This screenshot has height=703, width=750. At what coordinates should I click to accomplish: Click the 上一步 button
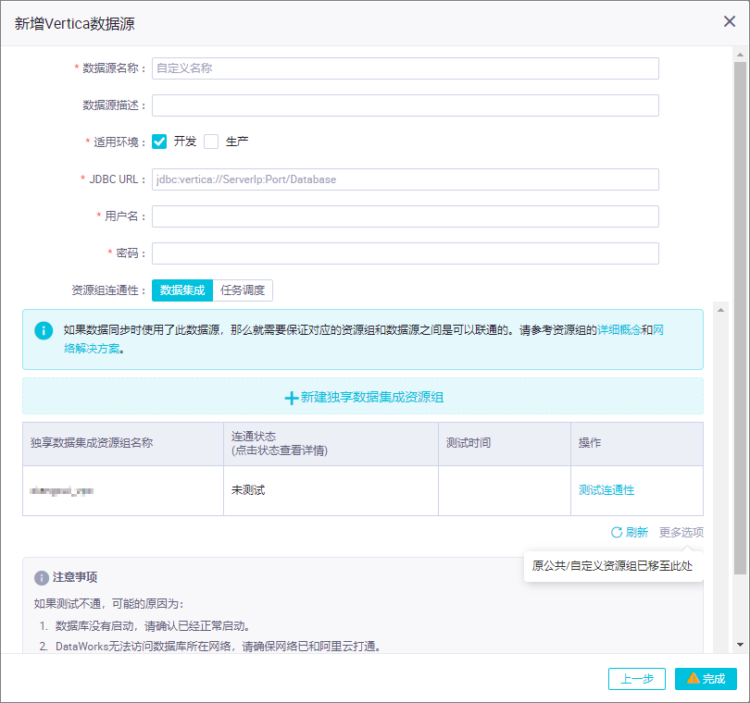coord(637,679)
